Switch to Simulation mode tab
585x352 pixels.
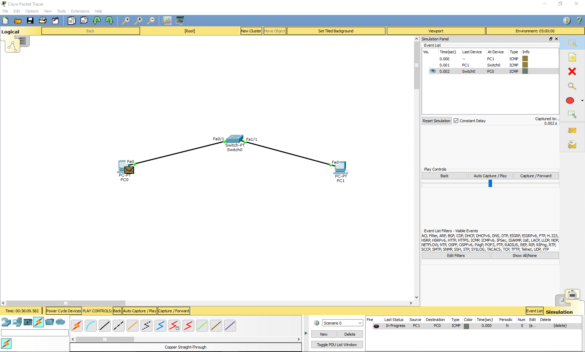click(559, 312)
